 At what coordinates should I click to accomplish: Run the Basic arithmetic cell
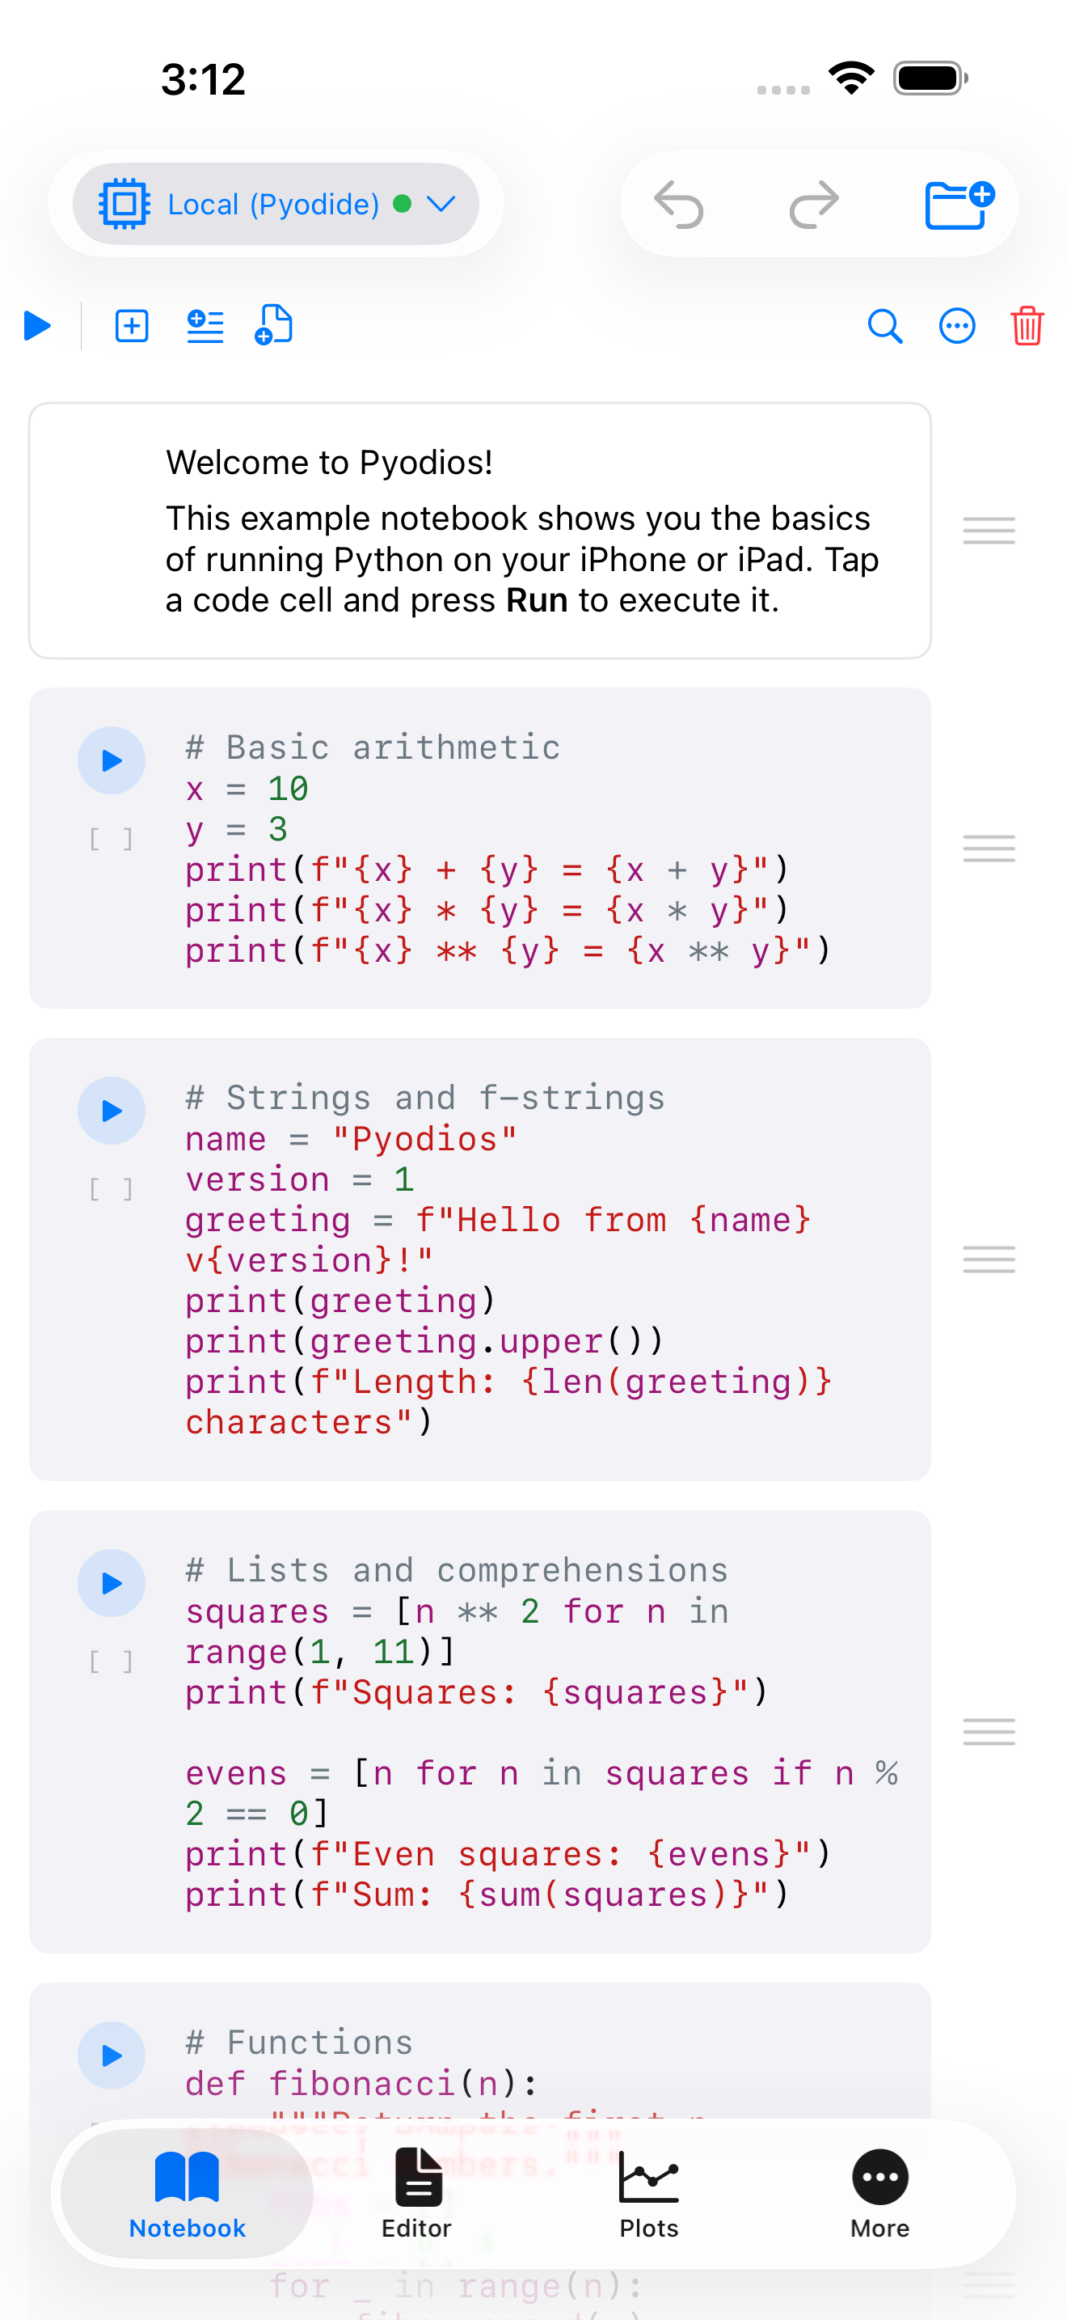tap(112, 761)
